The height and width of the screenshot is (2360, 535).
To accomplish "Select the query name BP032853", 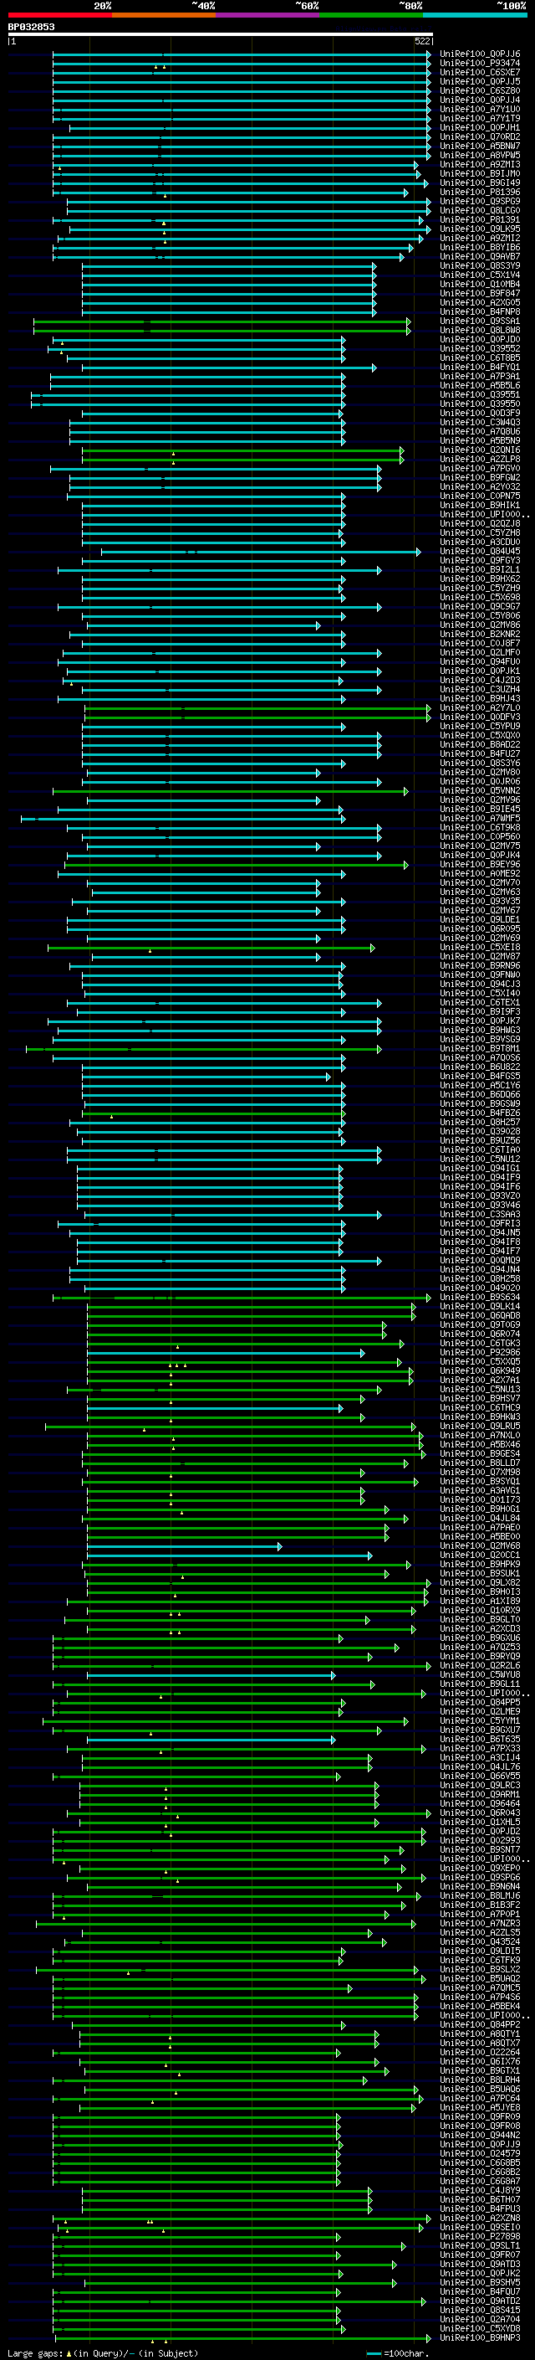I will click(31, 28).
